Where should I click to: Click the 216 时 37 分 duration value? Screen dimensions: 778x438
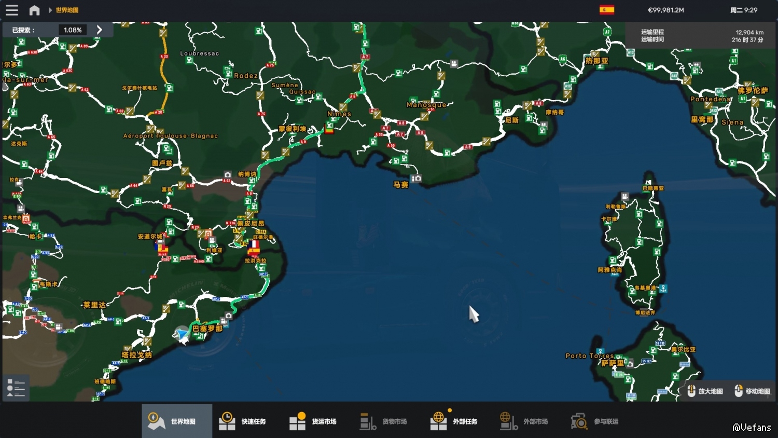point(747,40)
